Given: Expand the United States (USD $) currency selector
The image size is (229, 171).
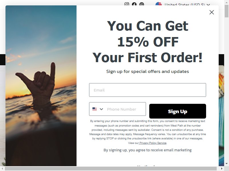Looking at the screenshot, I should click(x=183, y=4).
